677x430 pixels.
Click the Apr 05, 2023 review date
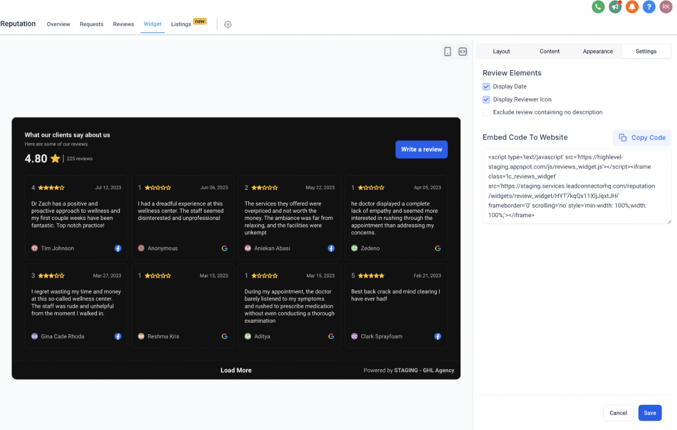[428, 188]
